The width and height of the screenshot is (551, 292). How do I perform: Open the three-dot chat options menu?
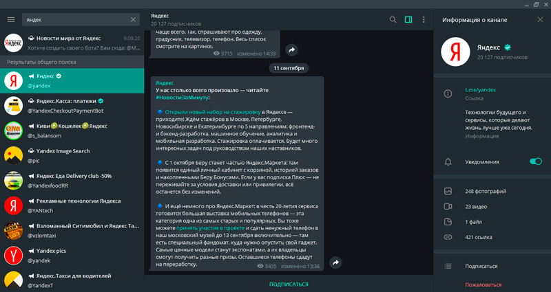[424, 20]
